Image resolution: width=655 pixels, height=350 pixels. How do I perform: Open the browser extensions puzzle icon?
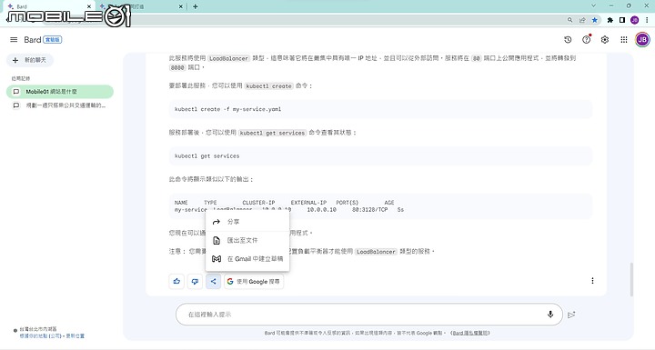pyautogui.click(x=610, y=20)
